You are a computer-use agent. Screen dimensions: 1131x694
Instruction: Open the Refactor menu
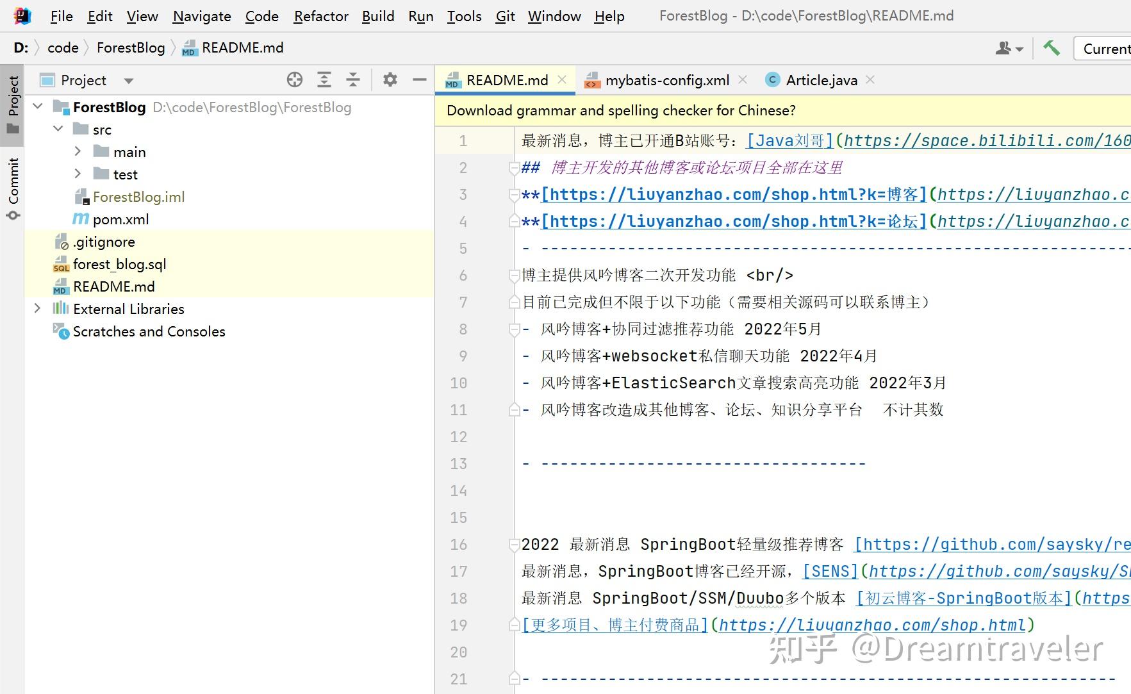pyautogui.click(x=321, y=16)
